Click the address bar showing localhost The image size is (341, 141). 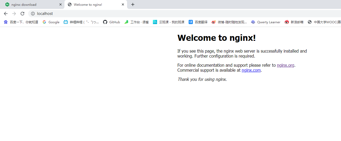pyautogui.click(x=184, y=14)
